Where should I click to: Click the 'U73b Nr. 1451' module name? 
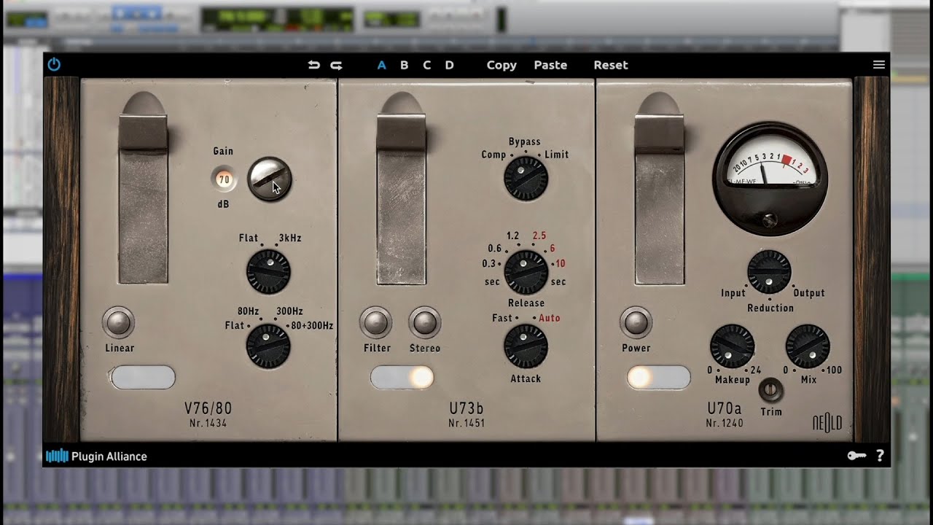coord(466,413)
